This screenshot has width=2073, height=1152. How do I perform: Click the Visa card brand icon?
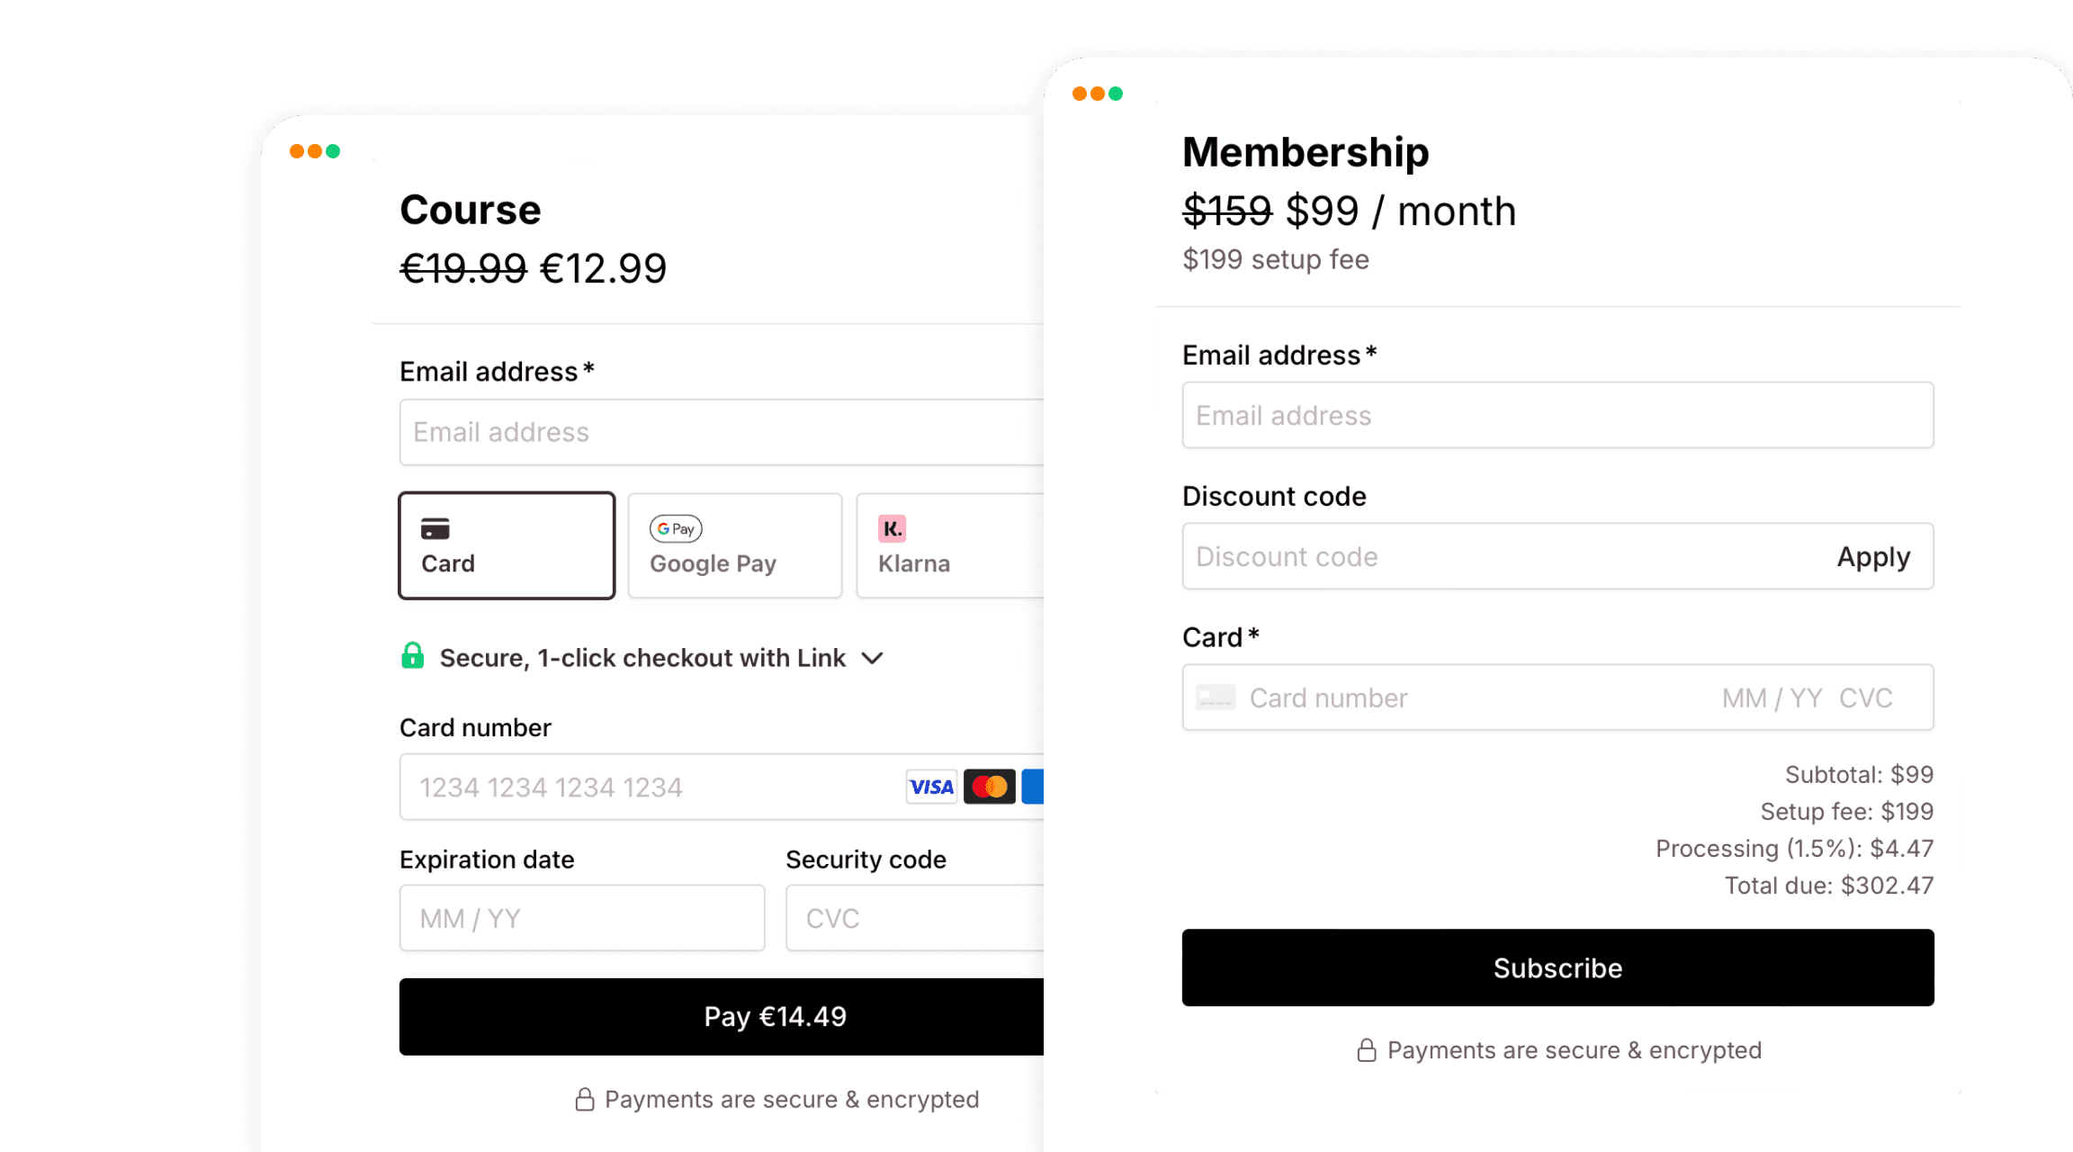[x=931, y=787]
